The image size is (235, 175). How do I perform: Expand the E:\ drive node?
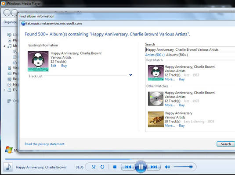[x=4, y=90]
